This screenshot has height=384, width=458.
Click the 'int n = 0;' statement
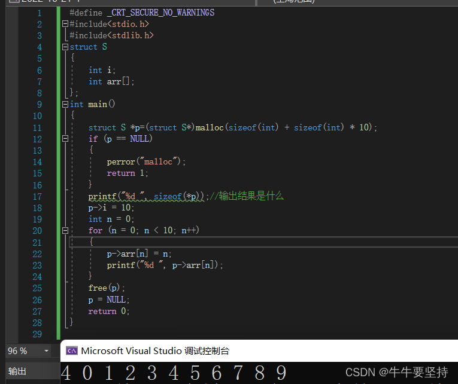pos(111,219)
